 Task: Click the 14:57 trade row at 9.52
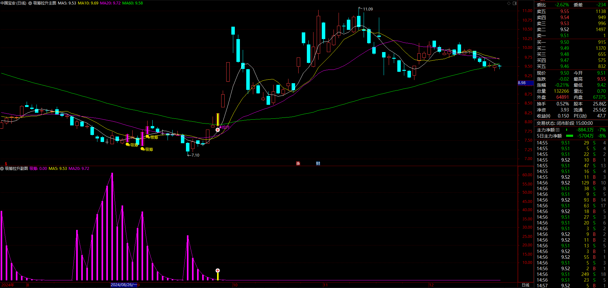coord(571,286)
